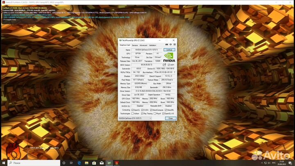The image size is (295, 166).
Task: Click the Digital Signature WHQL value
Action: pyautogui.click(x=168, y=95)
